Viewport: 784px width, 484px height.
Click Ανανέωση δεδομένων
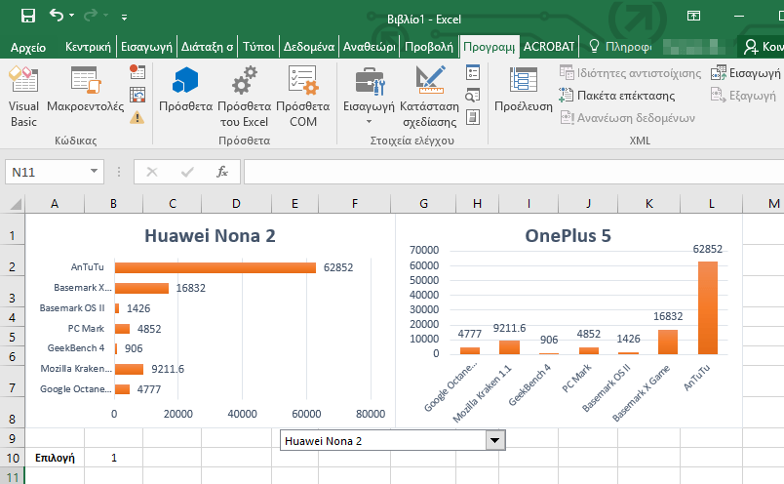click(627, 118)
